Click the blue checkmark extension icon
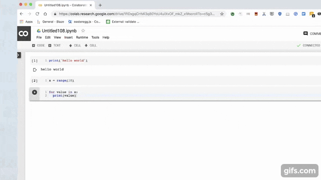Image resolution: width=321 pixels, height=180 pixels. [x=303, y=14]
